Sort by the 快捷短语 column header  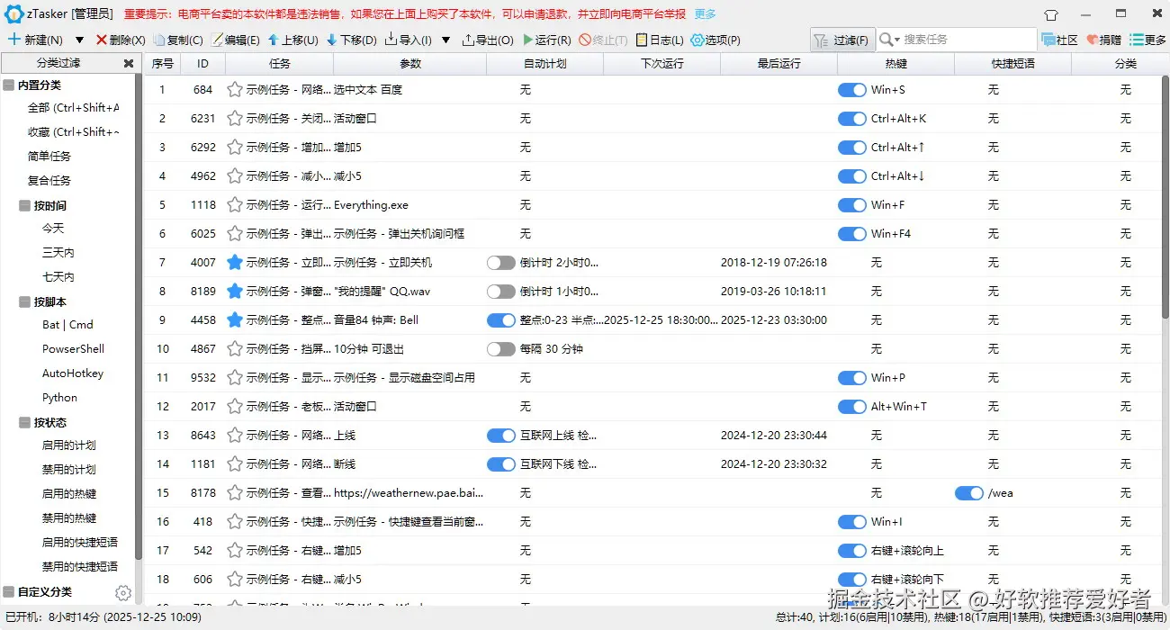(1013, 64)
